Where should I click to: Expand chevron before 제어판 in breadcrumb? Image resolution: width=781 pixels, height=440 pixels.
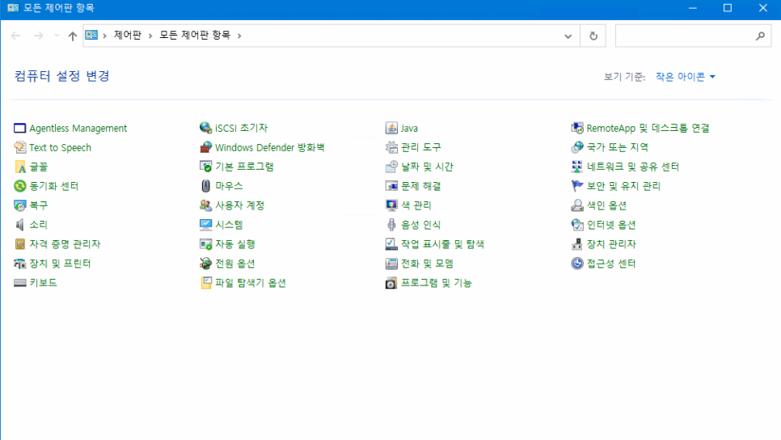click(x=104, y=36)
